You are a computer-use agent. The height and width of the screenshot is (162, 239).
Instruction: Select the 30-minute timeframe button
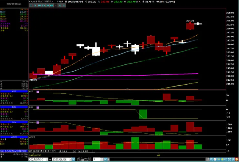point(47,6)
